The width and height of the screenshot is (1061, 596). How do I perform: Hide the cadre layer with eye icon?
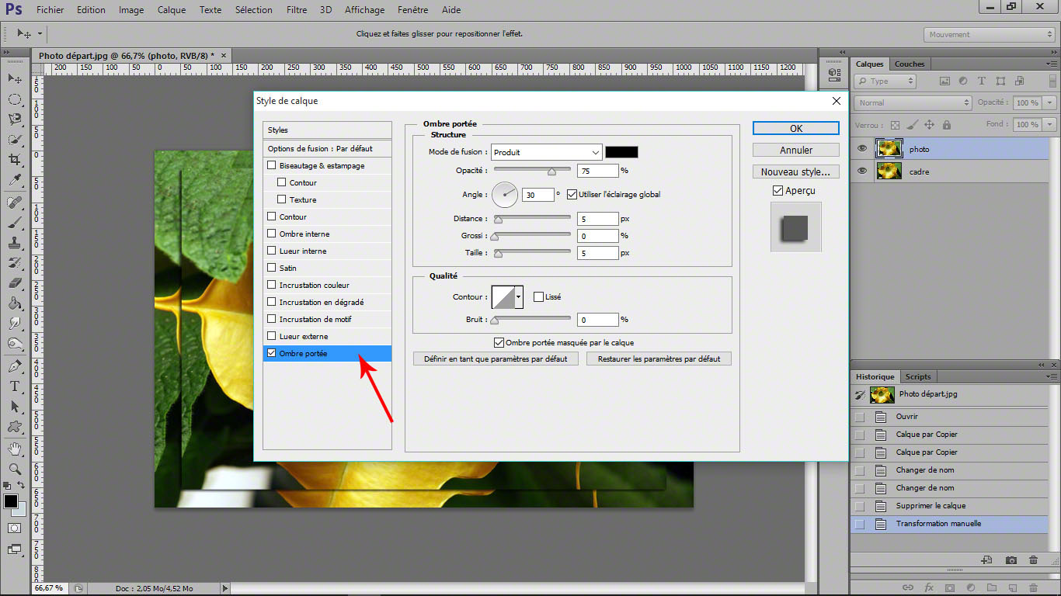point(861,172)
